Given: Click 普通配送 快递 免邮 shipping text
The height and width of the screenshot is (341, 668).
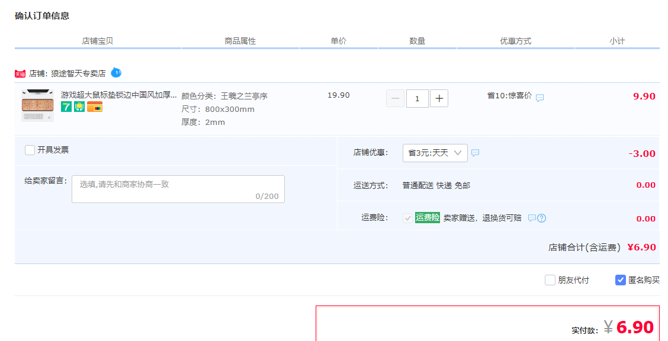Looking at the screenshot, I should point(436,186).
